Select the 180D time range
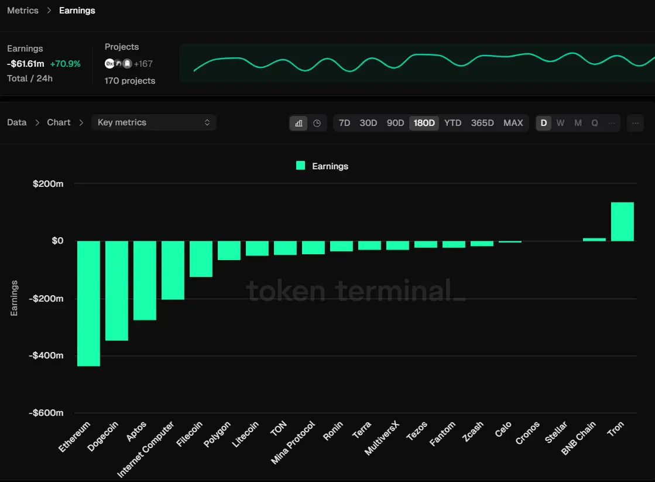 coord(424,123)
